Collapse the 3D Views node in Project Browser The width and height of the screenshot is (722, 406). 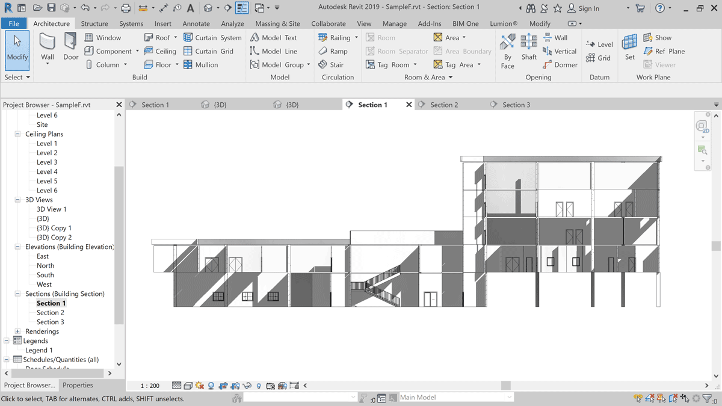click(18, 199)
